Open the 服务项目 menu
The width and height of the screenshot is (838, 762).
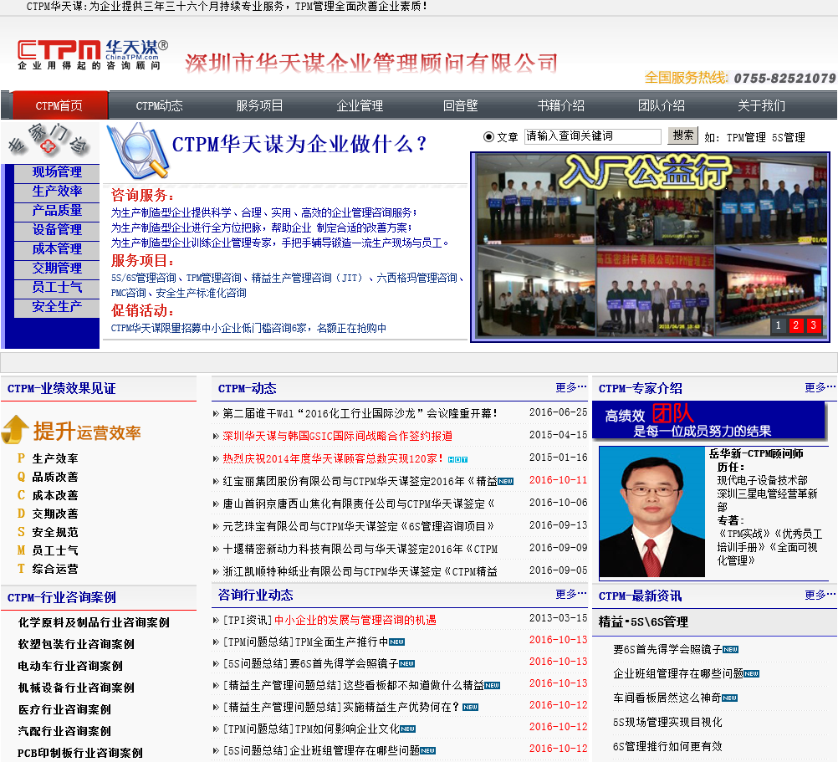pyautogui.click(x=260, y=105)
